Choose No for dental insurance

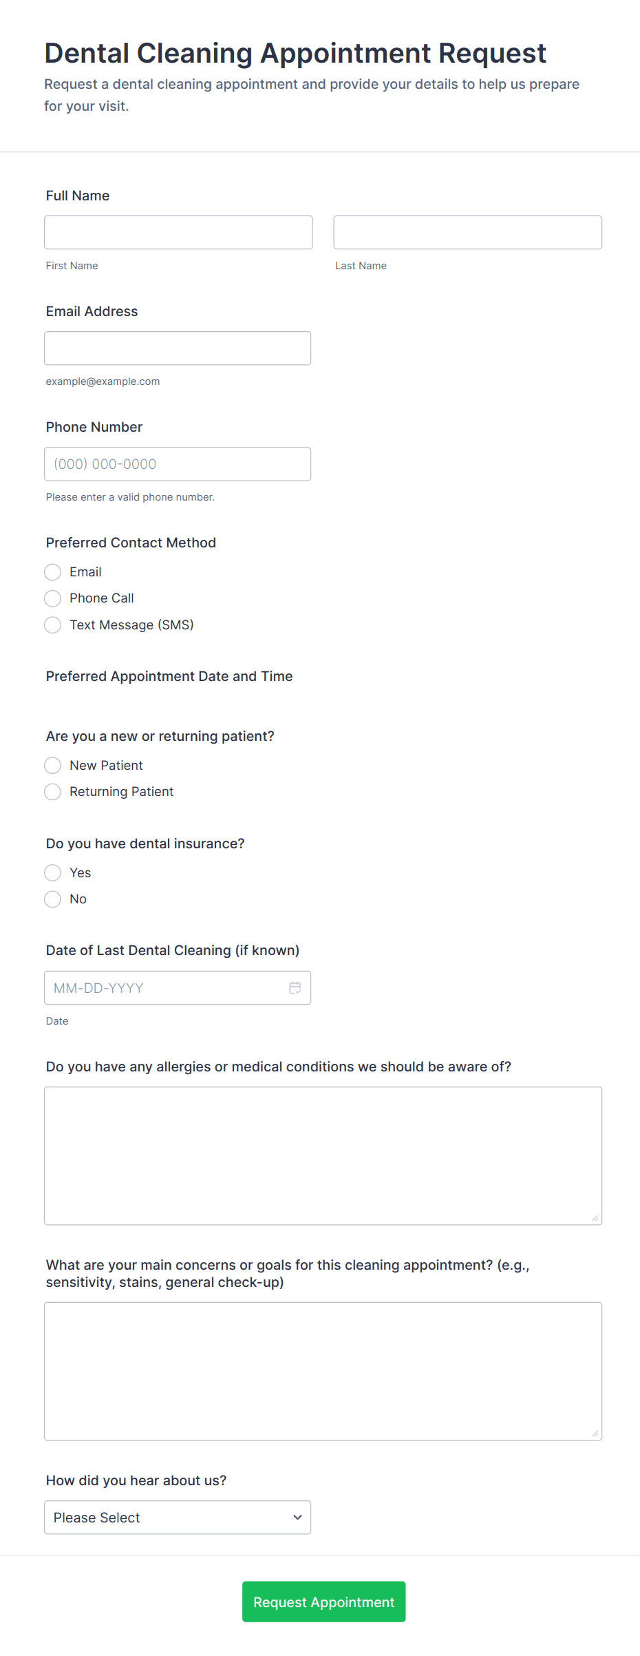tap(53, 899)
